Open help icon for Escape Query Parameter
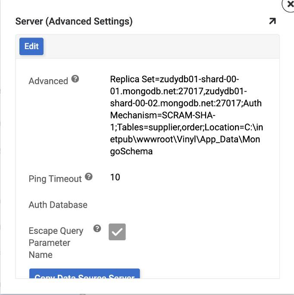The height and width of the screenshot is (295, 294). [x=97, y=228]
